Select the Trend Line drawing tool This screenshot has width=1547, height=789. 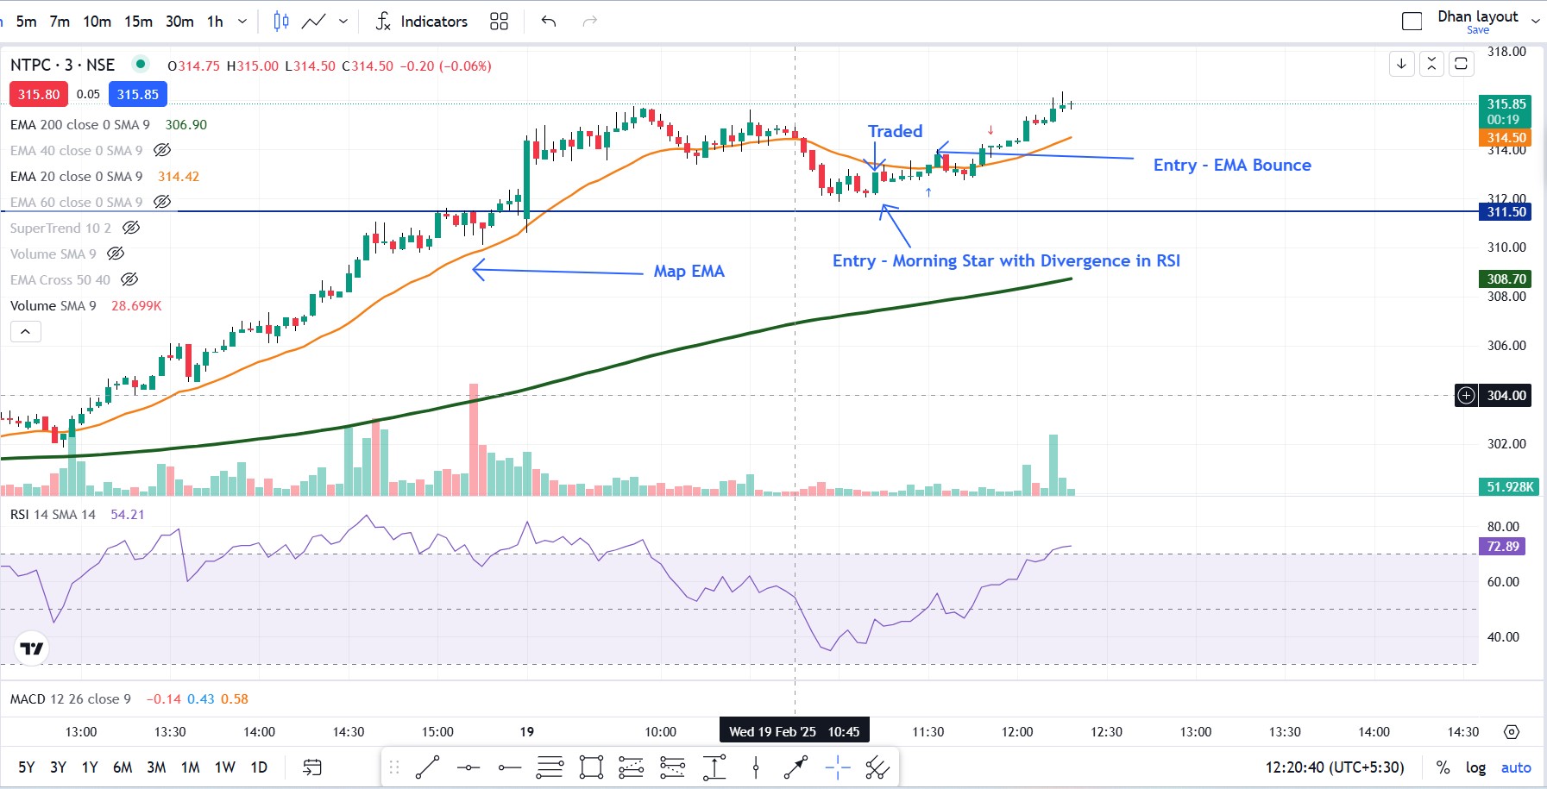pyautogui.click(x=429, y=767)
